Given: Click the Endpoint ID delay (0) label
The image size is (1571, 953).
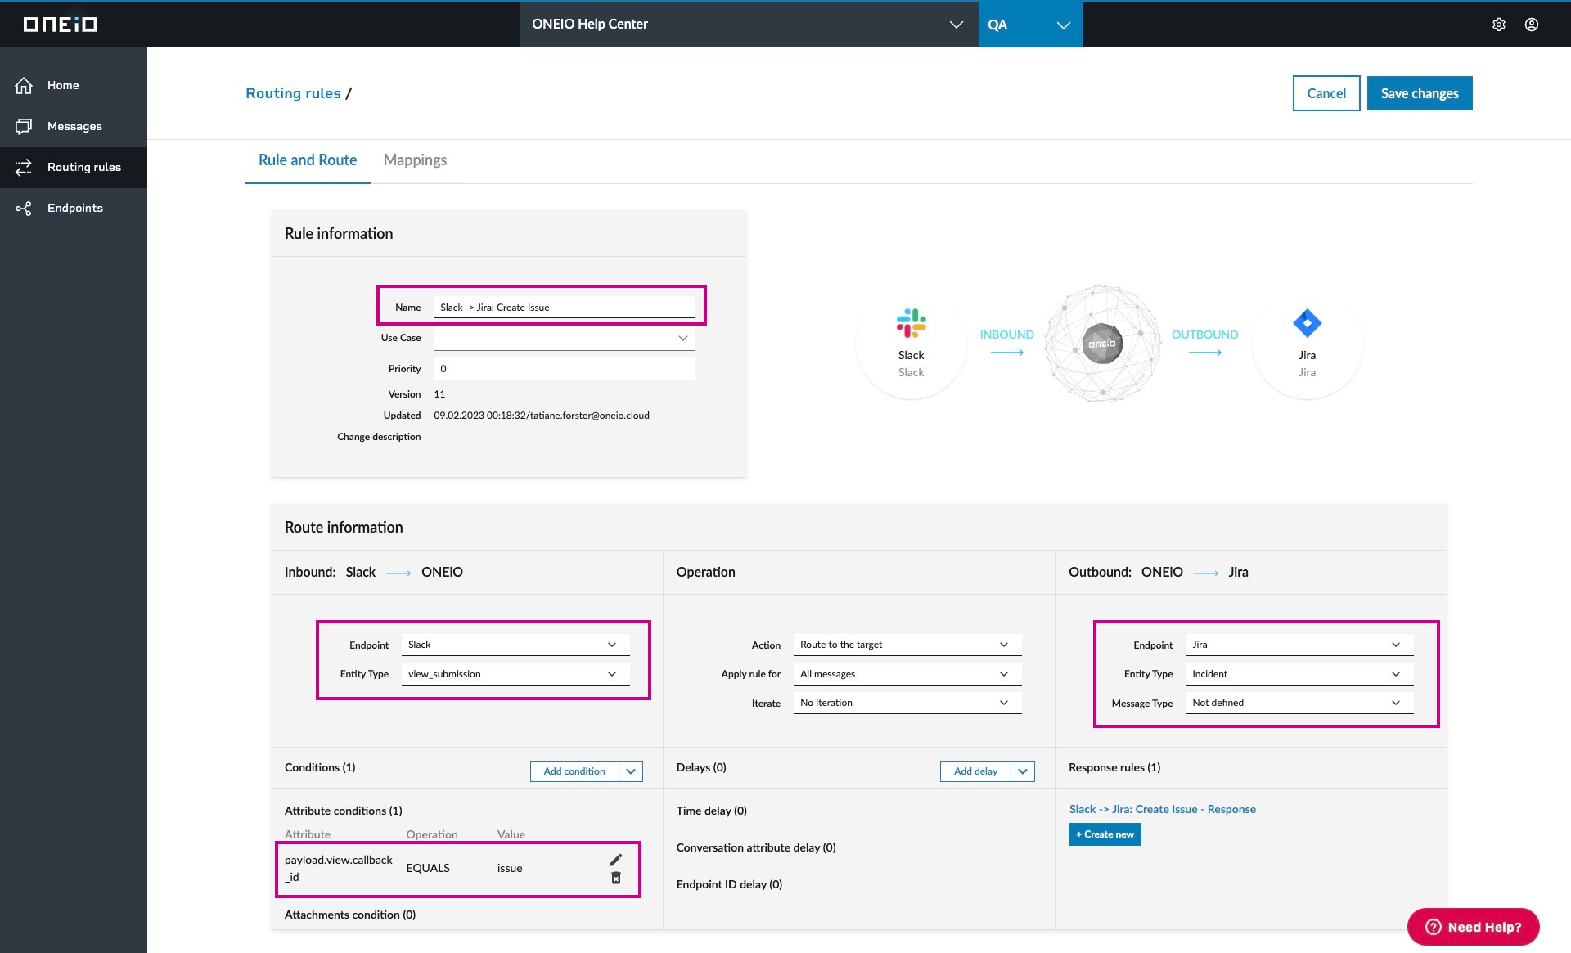Looking at the screenshot, I should tap(729, 884).
